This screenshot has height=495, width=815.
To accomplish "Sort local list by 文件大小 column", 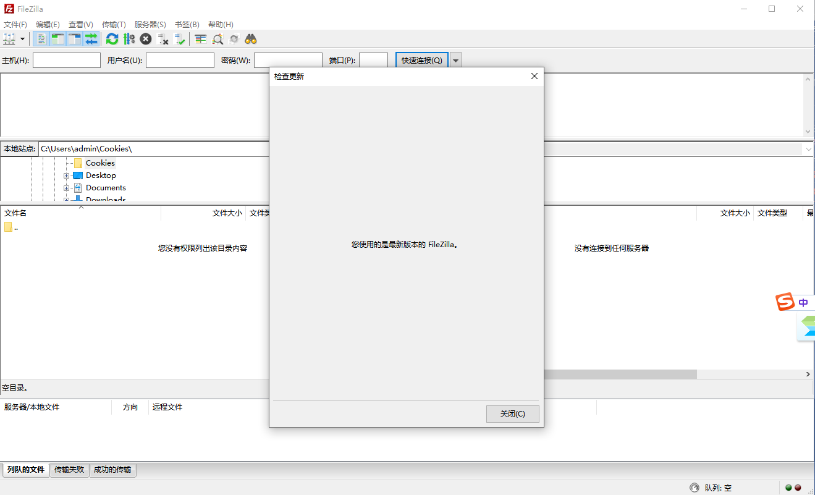I will tap(203, 213).
